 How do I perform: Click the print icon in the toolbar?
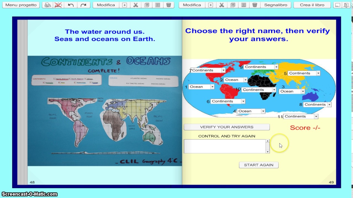48,5
